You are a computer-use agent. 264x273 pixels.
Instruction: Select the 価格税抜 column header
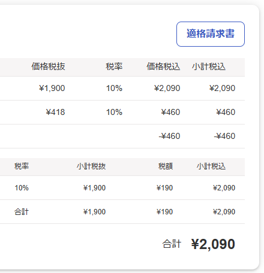[x=48, y=66]
